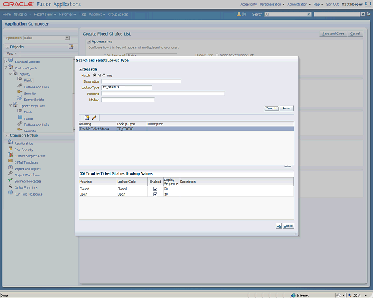Open the Application dropdown showing Sales
373x298 pixels.
[x=68, y=38]
